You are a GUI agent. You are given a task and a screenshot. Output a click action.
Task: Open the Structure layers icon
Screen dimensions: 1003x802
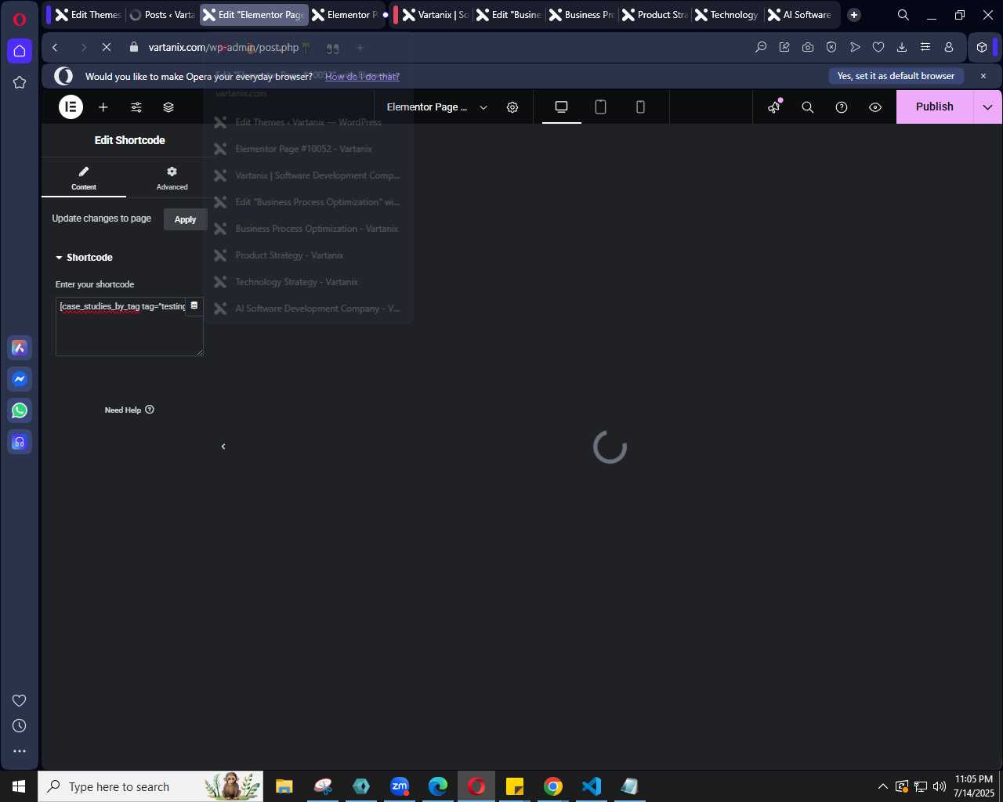168,107
